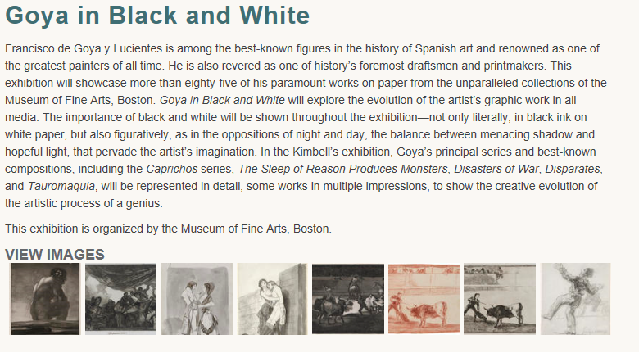The height and width of the screenshot is (362, 639).
Task: Click the italic 'Disasters of War' title
Action: click(497, 169)
